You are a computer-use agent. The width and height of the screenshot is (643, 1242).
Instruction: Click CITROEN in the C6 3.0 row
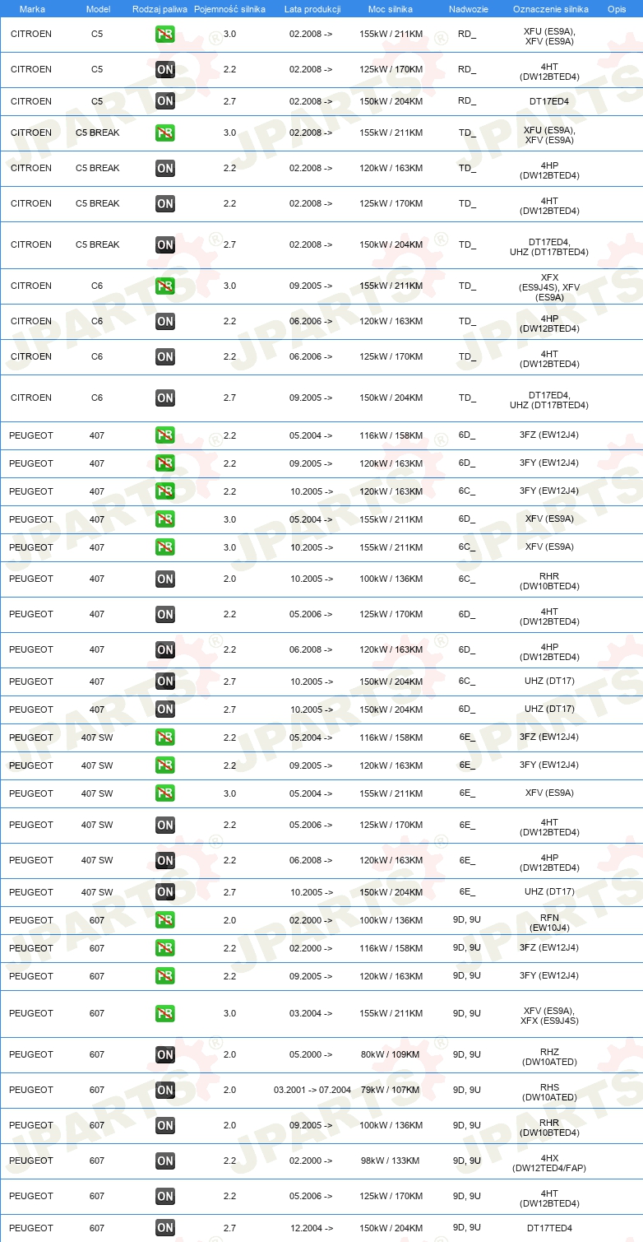tap(31, 286)
